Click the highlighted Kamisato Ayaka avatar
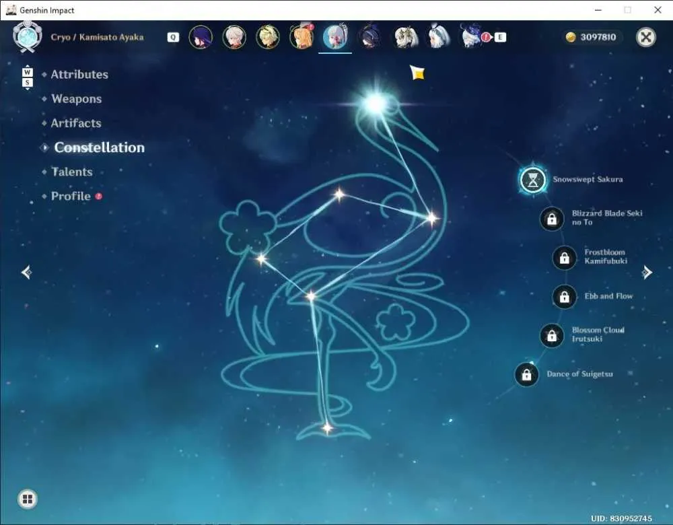Viewport: 673px width, 525px height. coord(335,37)
